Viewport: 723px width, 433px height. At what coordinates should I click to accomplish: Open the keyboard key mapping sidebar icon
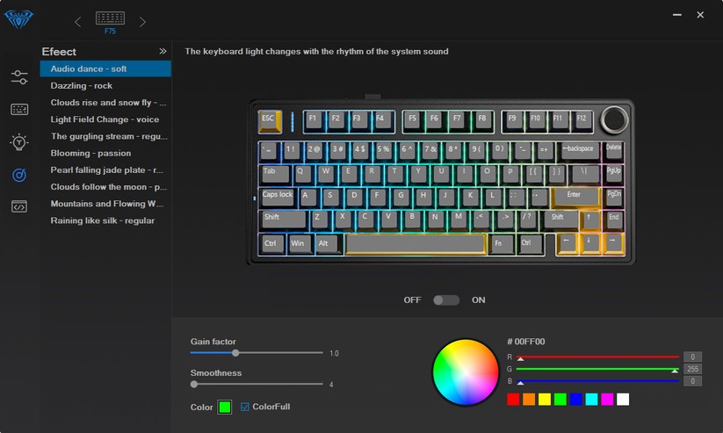pyautogui.click(x=19, y=110)
